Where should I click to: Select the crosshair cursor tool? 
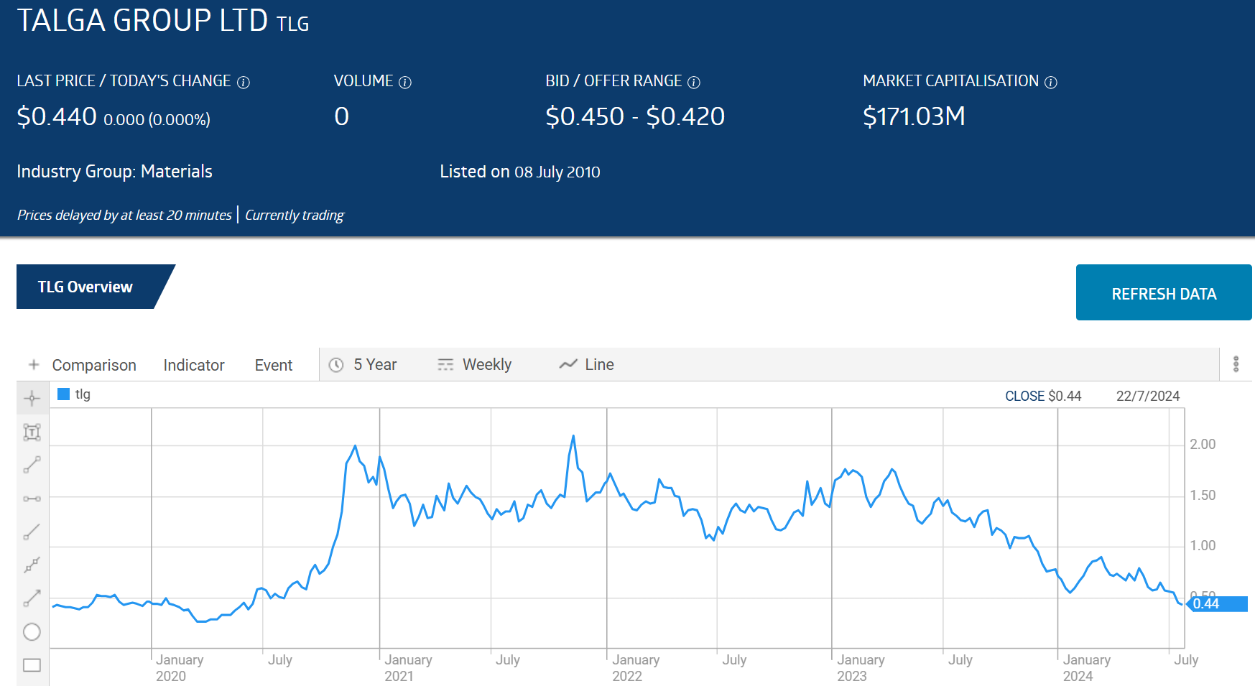[32, 399]
